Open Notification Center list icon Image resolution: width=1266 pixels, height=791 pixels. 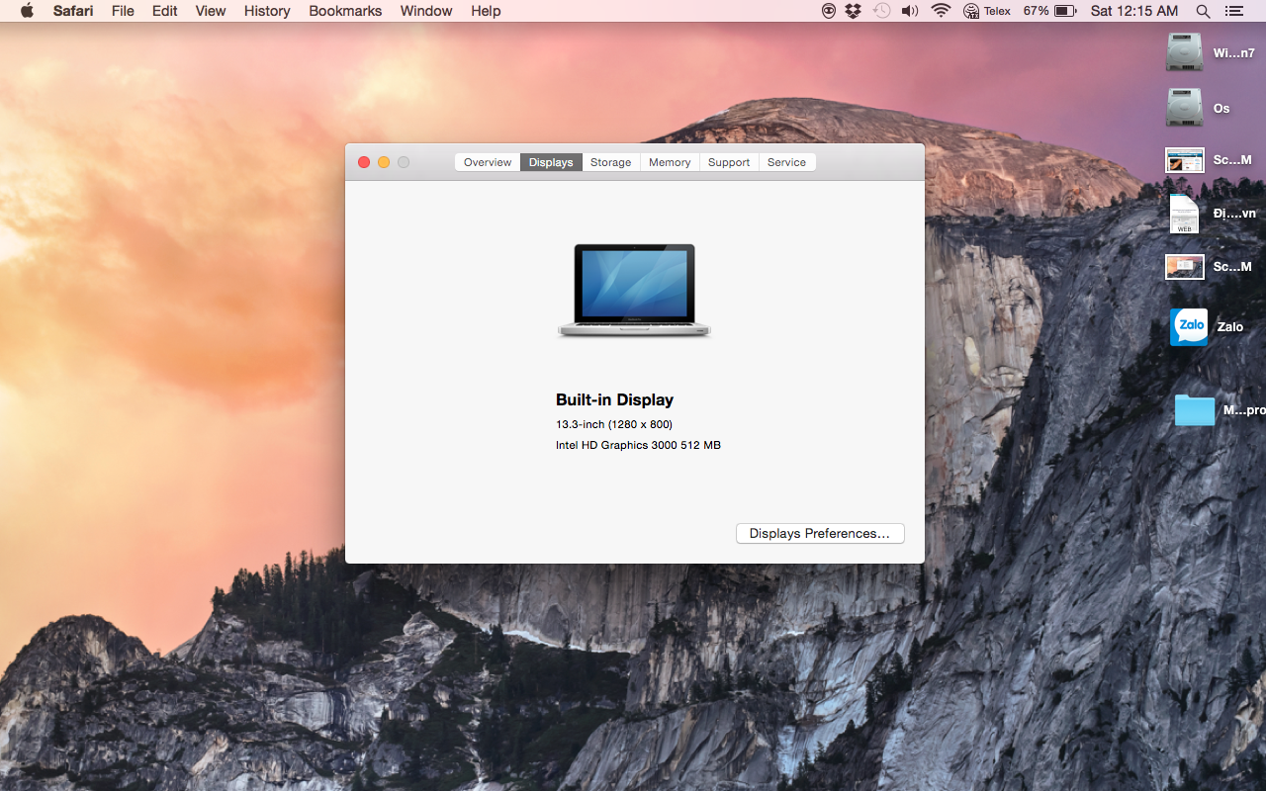point(1233,11)
